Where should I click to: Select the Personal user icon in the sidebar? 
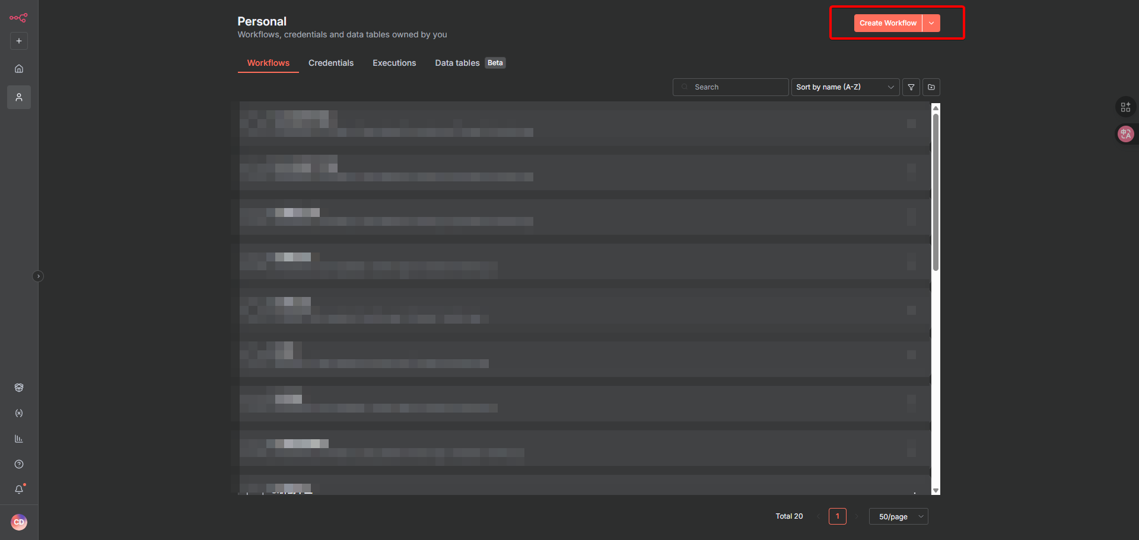pyautogui.click(x=19, y=97)
